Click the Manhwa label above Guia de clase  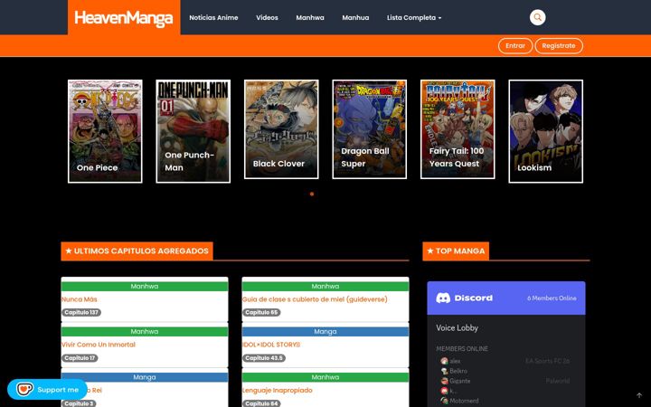point(325,286)
